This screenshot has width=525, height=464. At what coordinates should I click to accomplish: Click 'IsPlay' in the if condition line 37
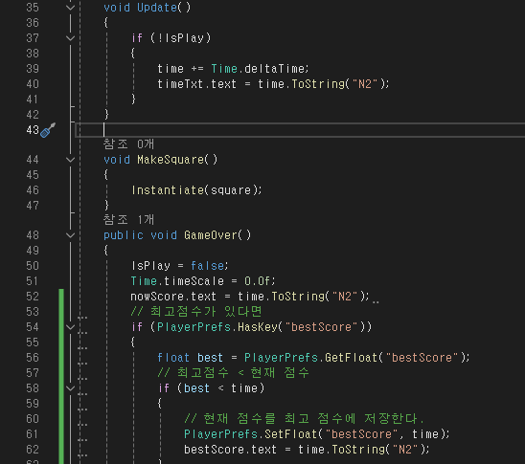point(184,38)
